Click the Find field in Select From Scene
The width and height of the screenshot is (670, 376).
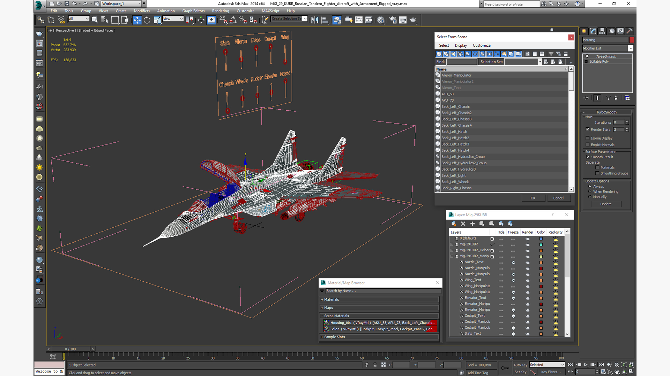[462, 62]
